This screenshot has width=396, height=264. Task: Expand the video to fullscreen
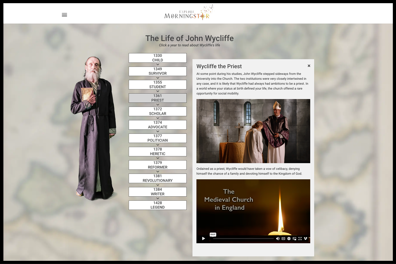(x=300, y=238)
